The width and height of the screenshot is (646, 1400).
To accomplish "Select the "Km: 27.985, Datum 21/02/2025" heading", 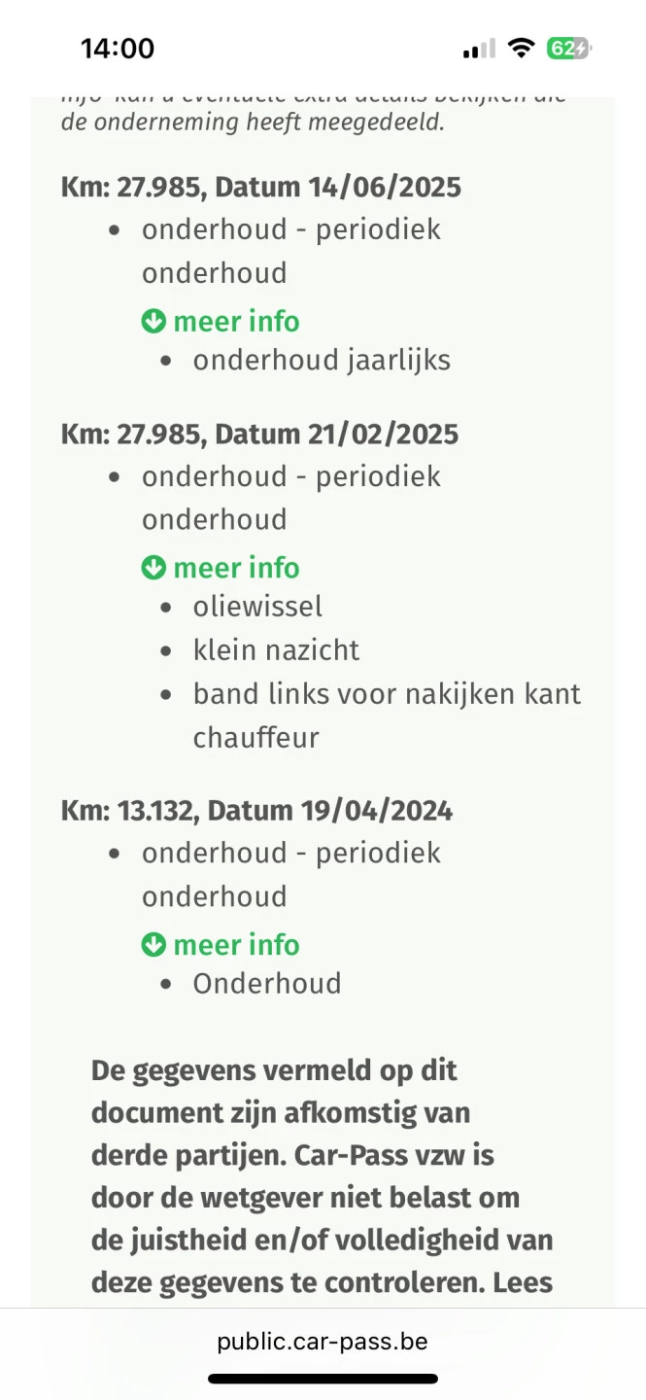I will [259, 434].
